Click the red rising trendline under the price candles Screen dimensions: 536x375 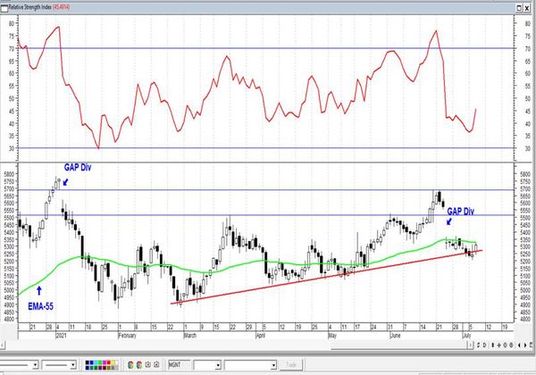coord(326,277)
